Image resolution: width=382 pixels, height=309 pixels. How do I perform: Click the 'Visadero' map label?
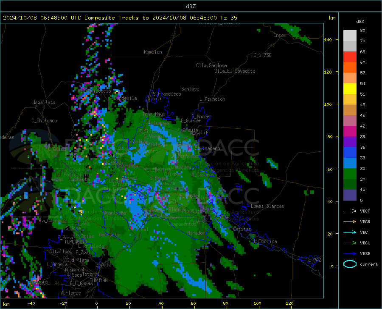210,148
